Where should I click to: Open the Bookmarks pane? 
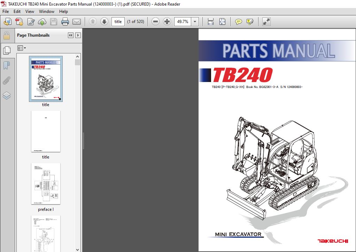pyautogui.click(x=7, y=66)
